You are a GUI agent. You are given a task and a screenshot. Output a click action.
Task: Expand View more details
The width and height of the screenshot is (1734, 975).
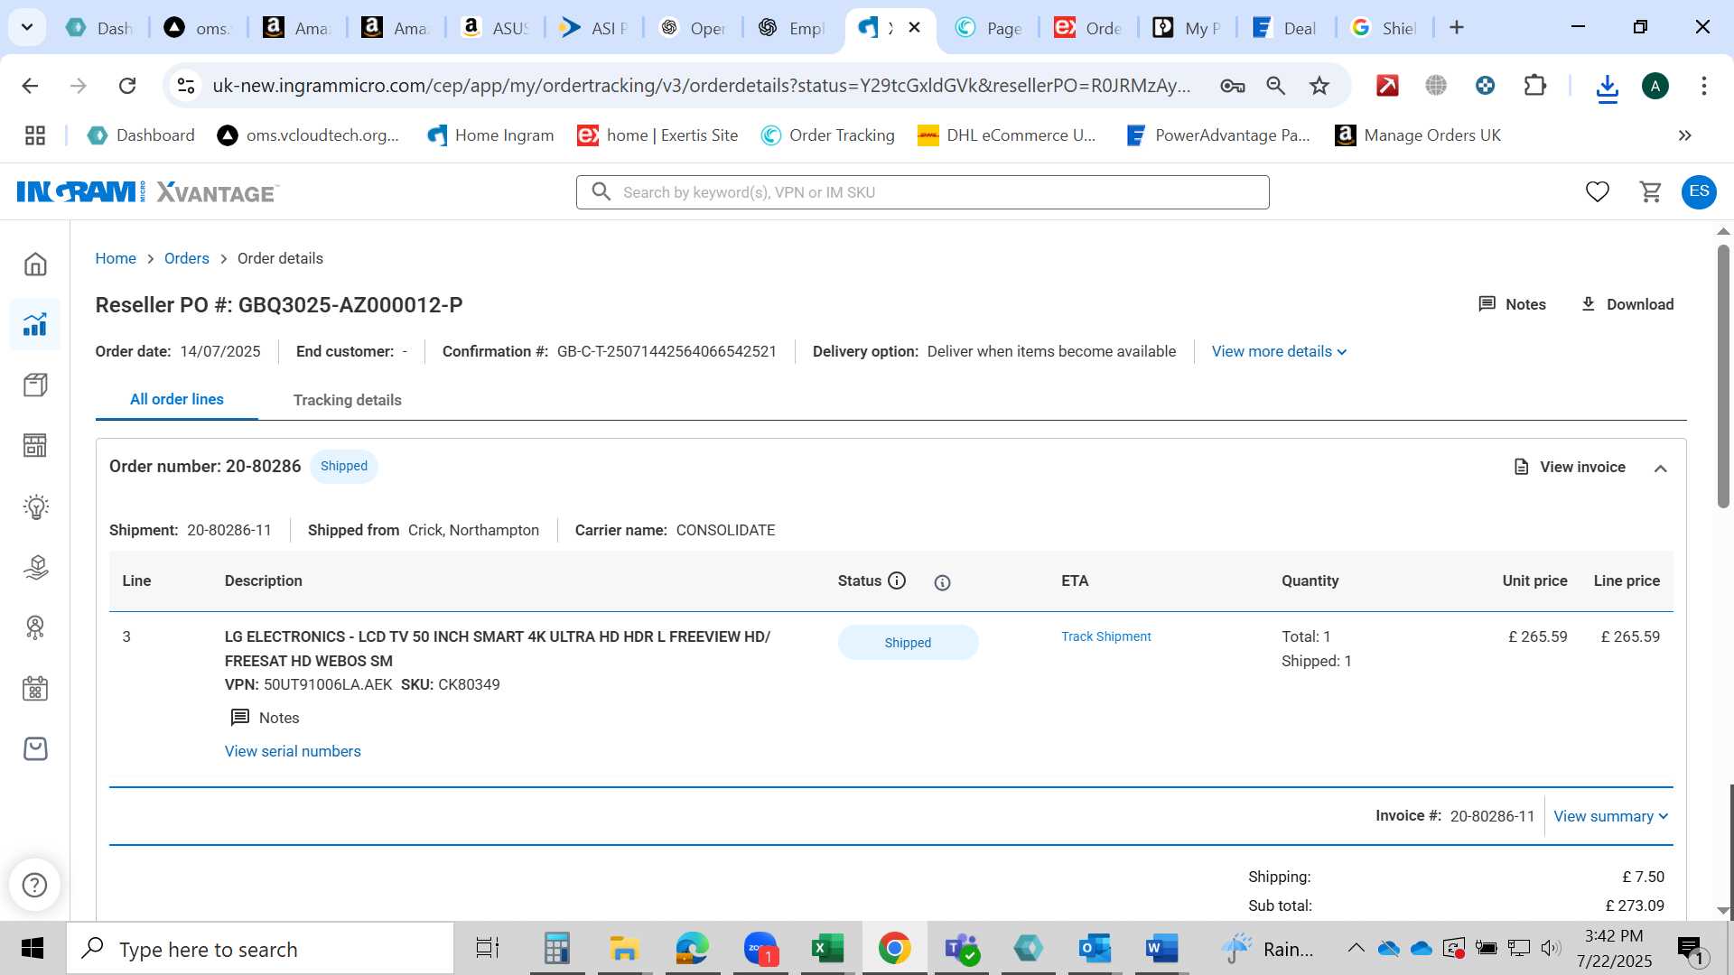(1279, 351)
